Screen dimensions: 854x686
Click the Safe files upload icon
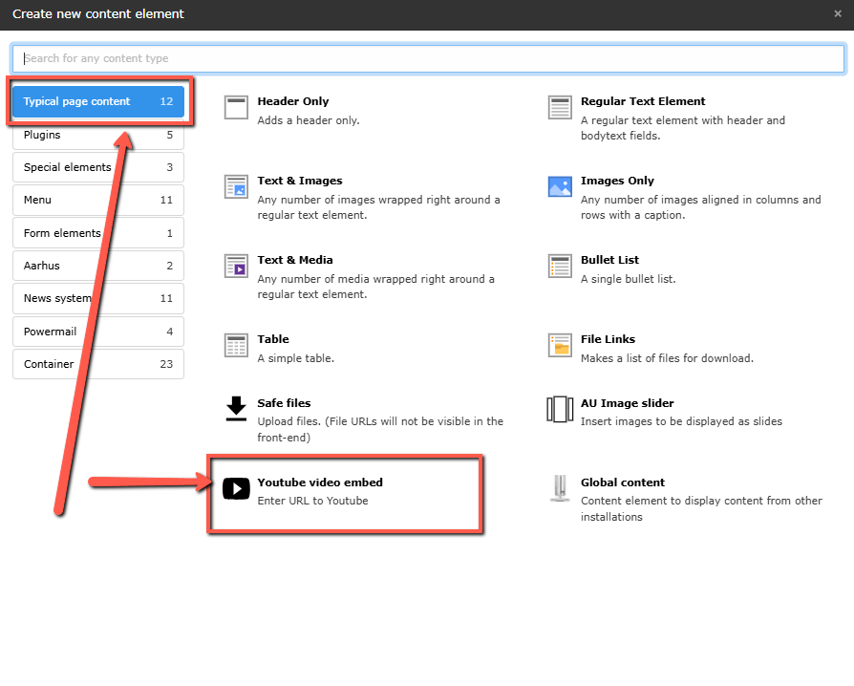coord(236,409)
